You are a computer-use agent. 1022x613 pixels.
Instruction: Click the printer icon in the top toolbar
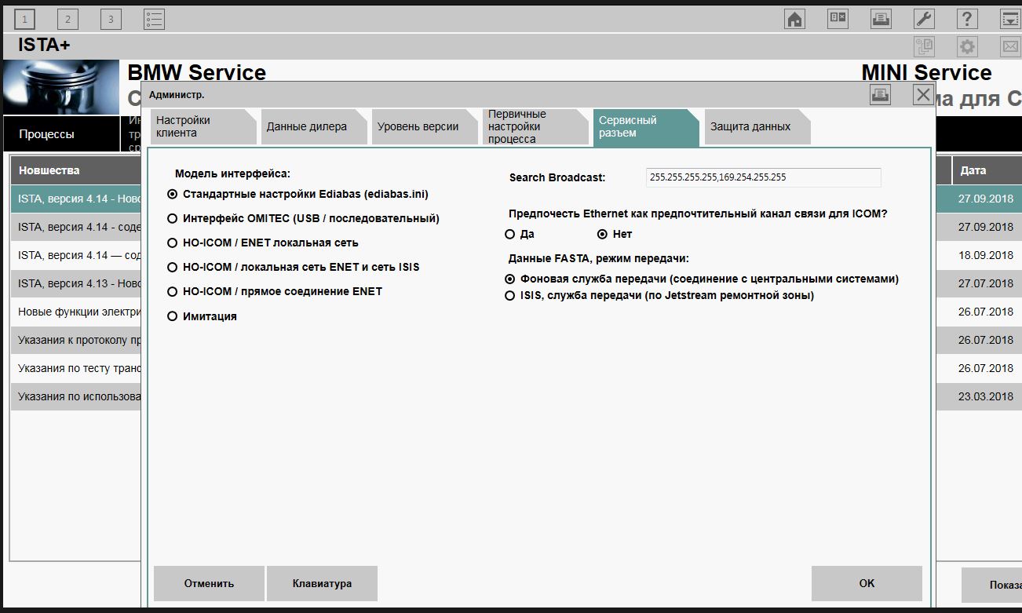pos(881,20)
